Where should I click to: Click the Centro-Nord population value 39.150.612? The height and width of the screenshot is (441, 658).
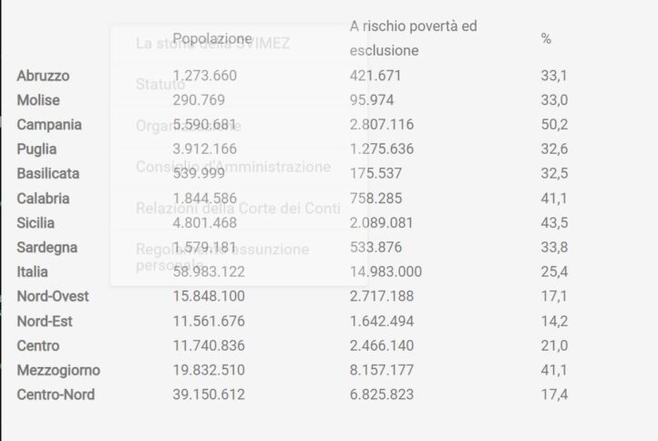209,395
